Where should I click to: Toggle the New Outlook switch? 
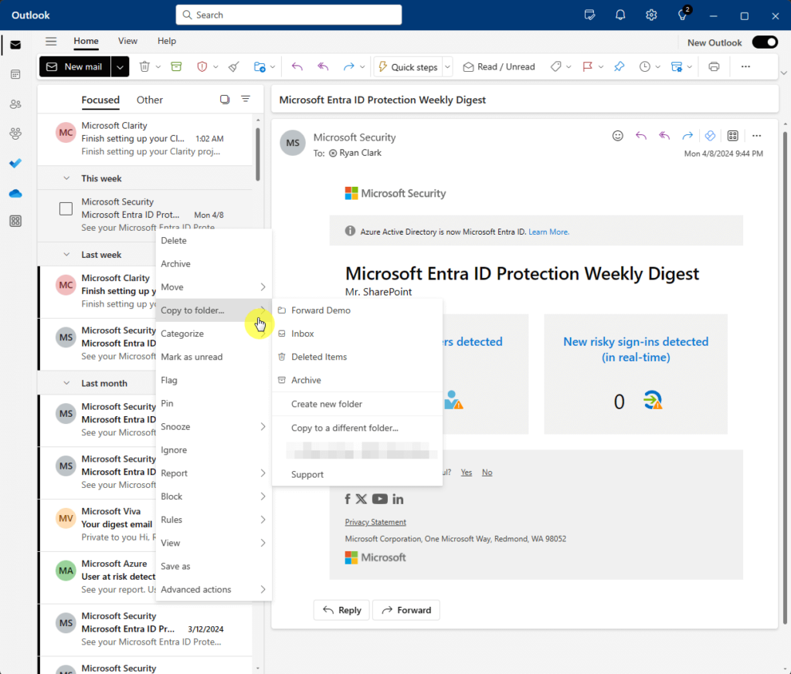tap(766, 42)
